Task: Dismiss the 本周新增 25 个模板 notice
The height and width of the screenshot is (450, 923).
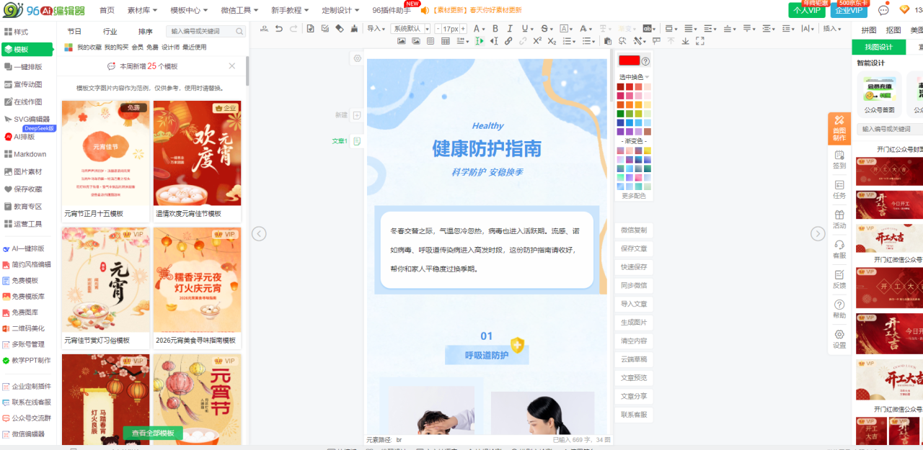Action: click(x=231, y=66)
